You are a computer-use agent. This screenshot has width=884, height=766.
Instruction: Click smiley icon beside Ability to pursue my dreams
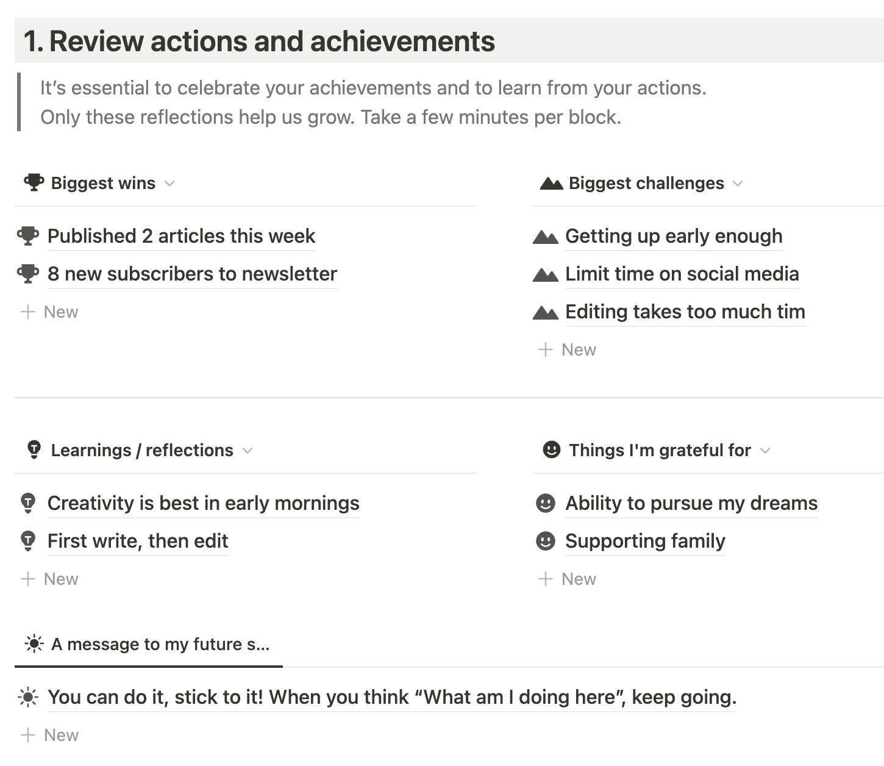click(545, 503)
